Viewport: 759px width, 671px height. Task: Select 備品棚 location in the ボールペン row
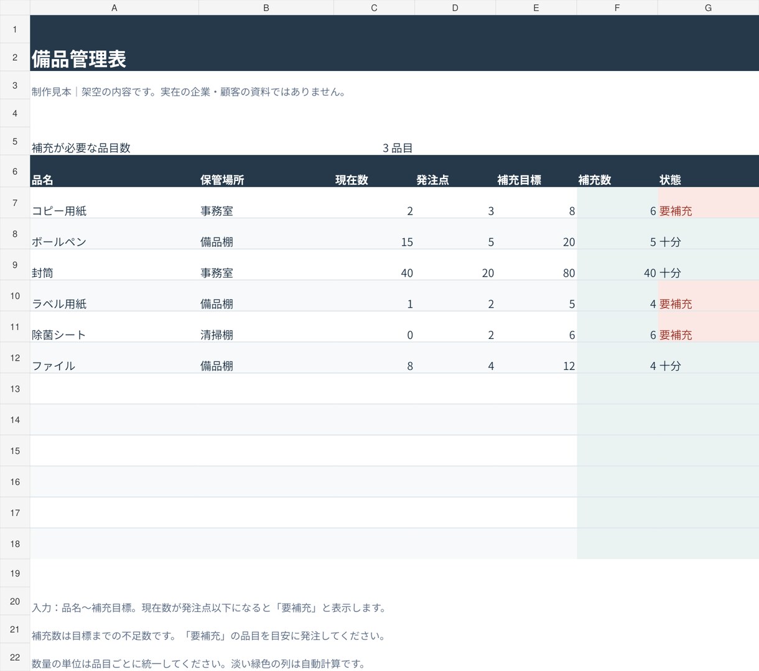(x=266, y=234)
